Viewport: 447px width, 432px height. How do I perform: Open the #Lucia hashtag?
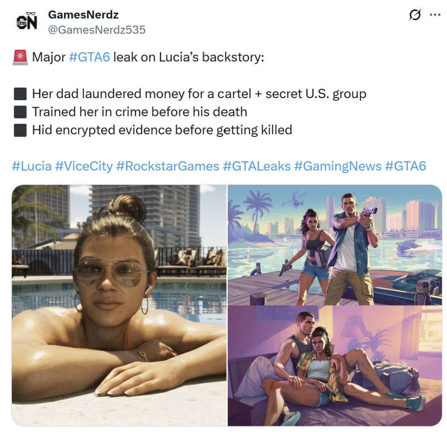click(32, 166)
